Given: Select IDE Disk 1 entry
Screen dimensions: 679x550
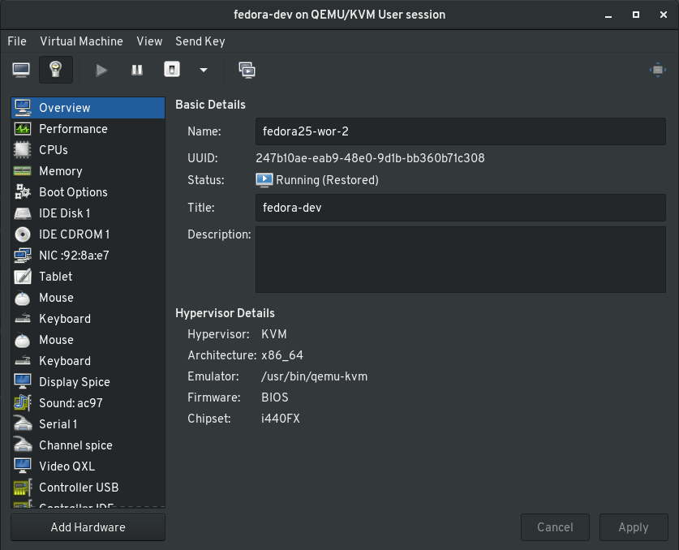Looking at the screenshot, I should click(x=88, y=213).
